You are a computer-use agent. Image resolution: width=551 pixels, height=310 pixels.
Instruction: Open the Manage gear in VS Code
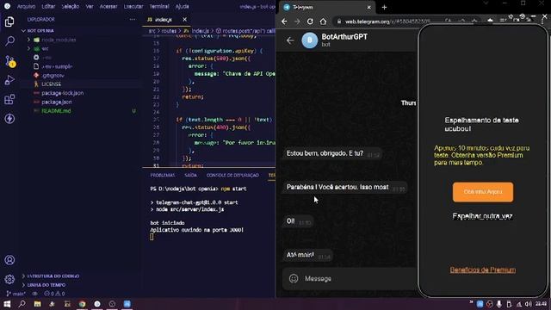[9, 279]
